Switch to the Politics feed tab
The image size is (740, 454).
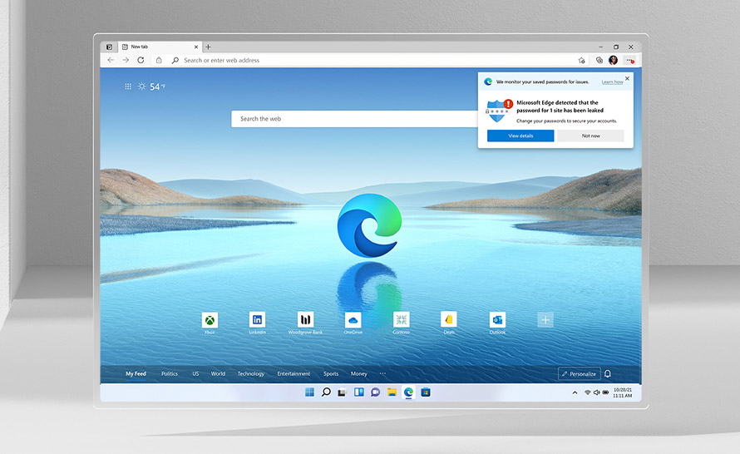click(x=170, y=374)
